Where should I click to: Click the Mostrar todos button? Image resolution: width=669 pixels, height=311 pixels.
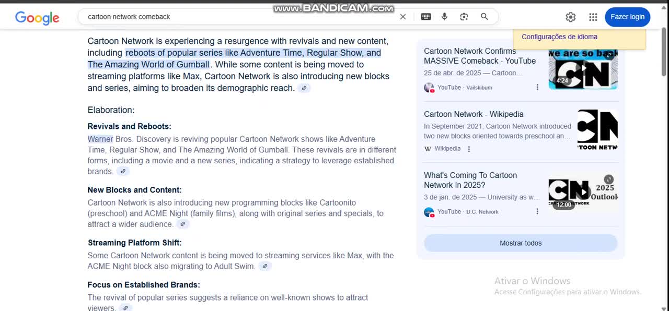[x=521, y=243]
